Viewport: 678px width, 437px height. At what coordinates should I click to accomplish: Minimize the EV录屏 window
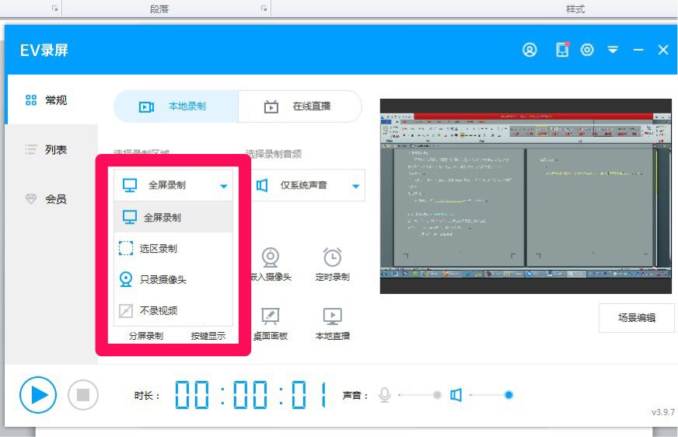[638, 50]
